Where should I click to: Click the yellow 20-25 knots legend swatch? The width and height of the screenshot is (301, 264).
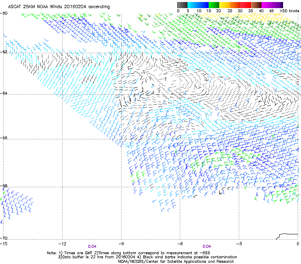pos(225,5)
